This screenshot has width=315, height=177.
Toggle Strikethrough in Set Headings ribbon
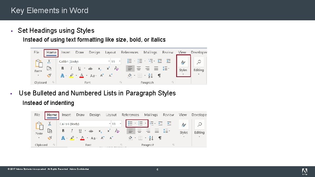coord(91,69)
